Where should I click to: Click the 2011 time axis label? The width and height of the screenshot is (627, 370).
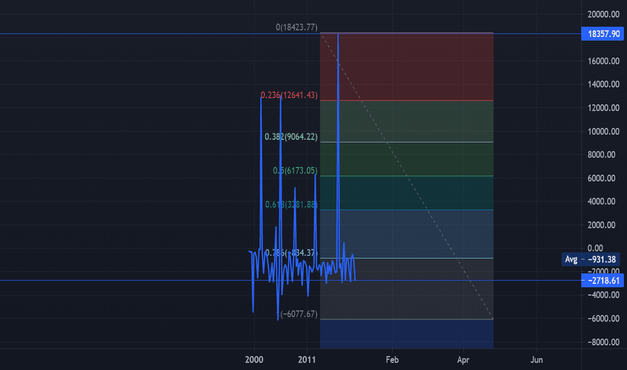point(307,360)
